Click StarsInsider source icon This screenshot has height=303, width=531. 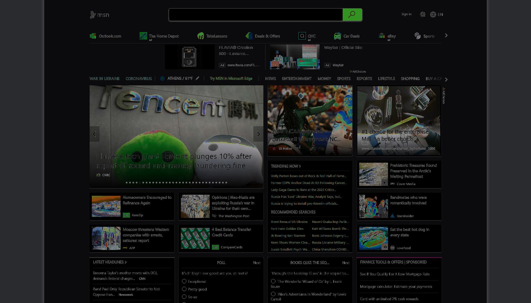(x=392, y=216)
